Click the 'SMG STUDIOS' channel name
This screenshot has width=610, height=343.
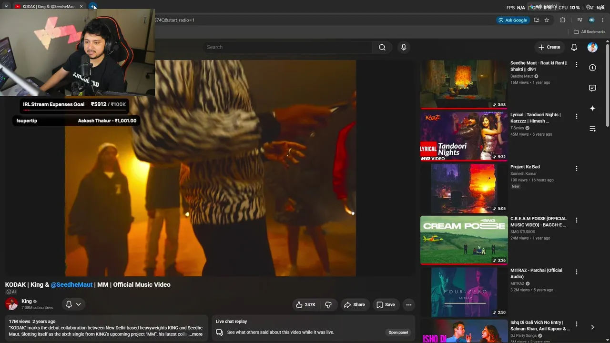(523, 232)
